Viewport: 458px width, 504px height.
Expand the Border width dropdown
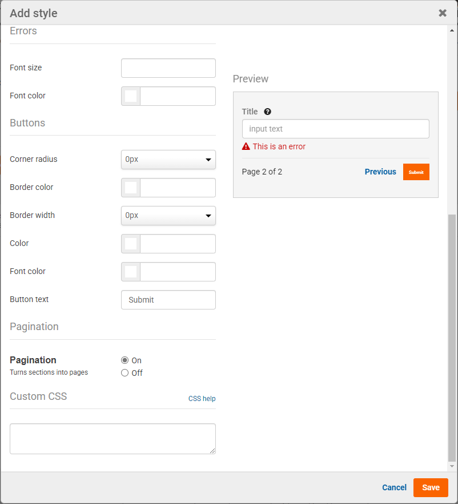168,216
